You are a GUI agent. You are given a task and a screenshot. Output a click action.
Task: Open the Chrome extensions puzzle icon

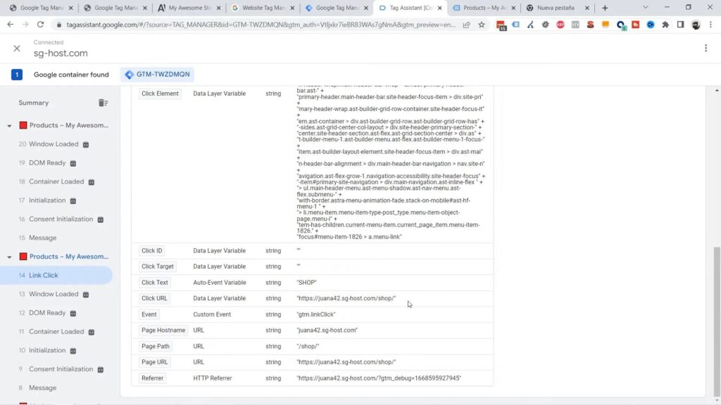pyautogui.click(x=665, y=25)
